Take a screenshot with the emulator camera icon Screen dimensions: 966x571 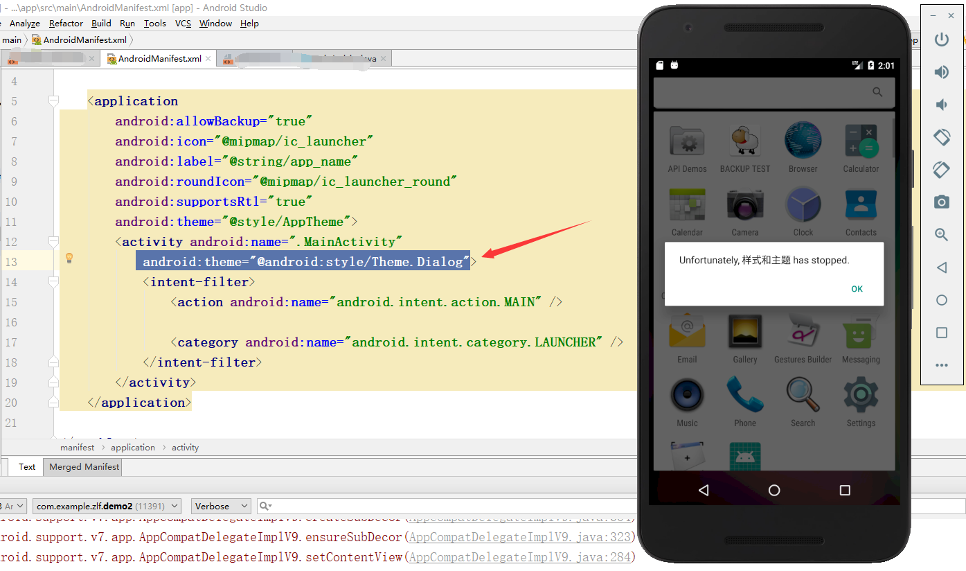pyautogui.click(x=942, y=202)
